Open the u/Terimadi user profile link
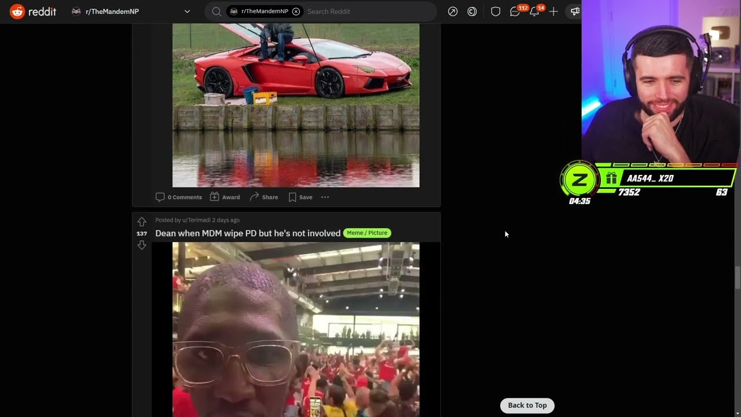 coord(196,220)
